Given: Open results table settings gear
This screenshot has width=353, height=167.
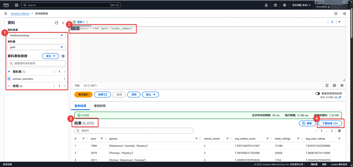Looking at the screenshot, I should (340, 131).
